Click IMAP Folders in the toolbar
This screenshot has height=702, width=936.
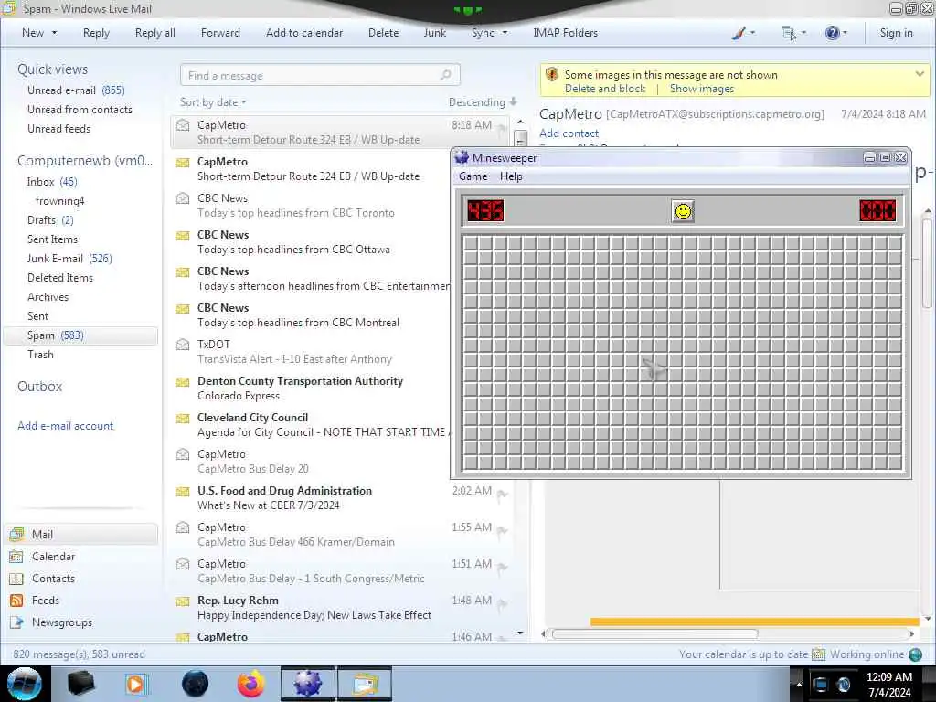[x=565, y=33]
